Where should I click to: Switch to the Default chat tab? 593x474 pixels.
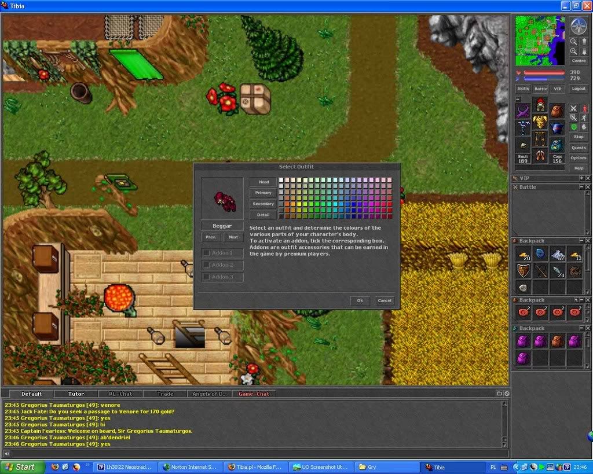[x=31, y=394]
